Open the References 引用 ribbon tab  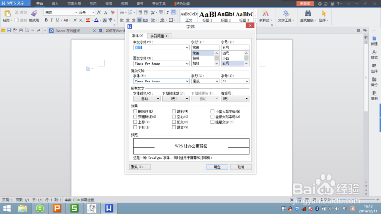[x=93, y=4]
